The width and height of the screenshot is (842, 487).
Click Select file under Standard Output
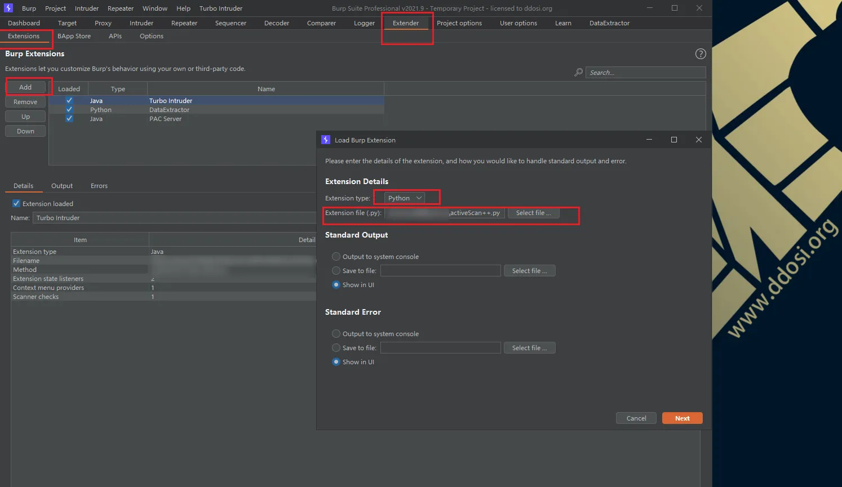tap(530, 271)
